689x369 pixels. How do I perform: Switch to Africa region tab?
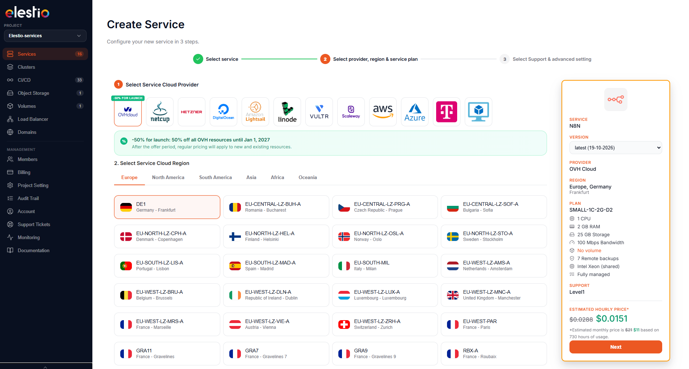(x=277, y=178)
